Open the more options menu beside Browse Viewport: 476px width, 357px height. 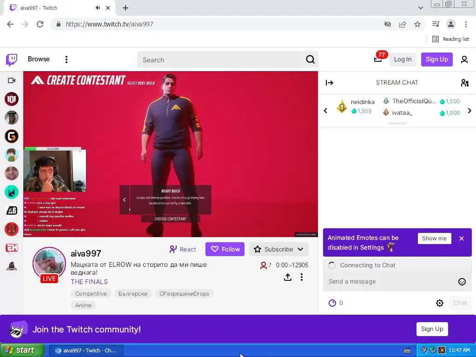pyautogui.click(x=66, y=59)
